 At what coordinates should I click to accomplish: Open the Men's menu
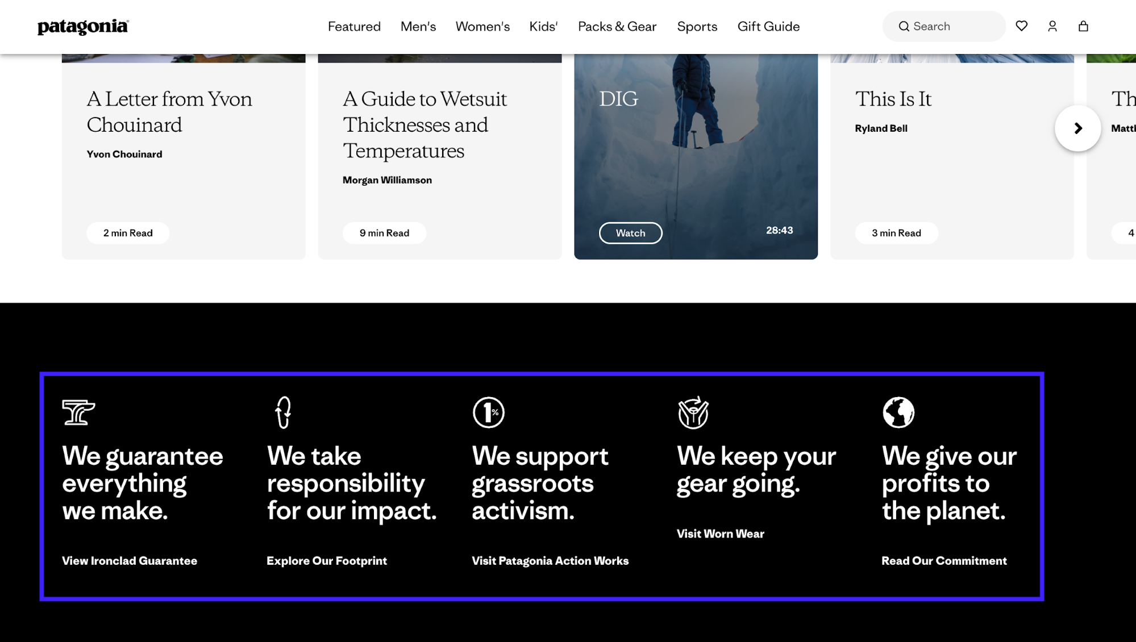point(418,27)
